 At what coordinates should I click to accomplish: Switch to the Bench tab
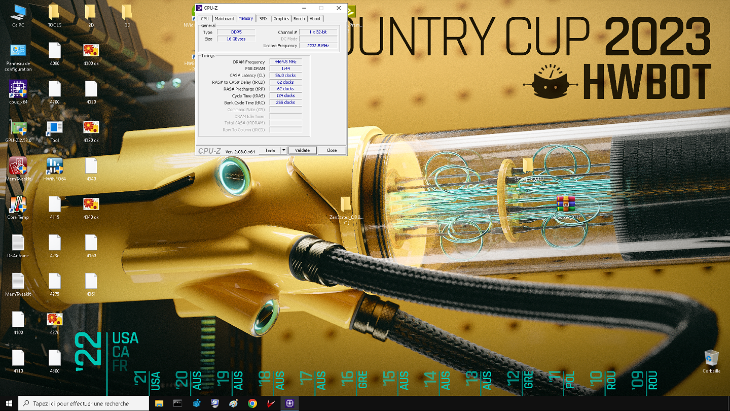pos(300,19)
